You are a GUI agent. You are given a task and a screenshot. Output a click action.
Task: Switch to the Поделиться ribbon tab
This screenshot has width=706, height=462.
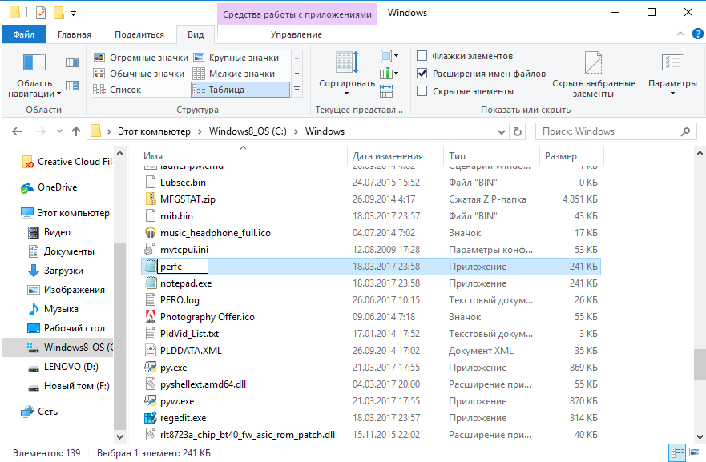[139, 34]
